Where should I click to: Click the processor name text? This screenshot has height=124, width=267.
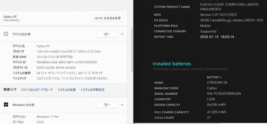(68, 51)
